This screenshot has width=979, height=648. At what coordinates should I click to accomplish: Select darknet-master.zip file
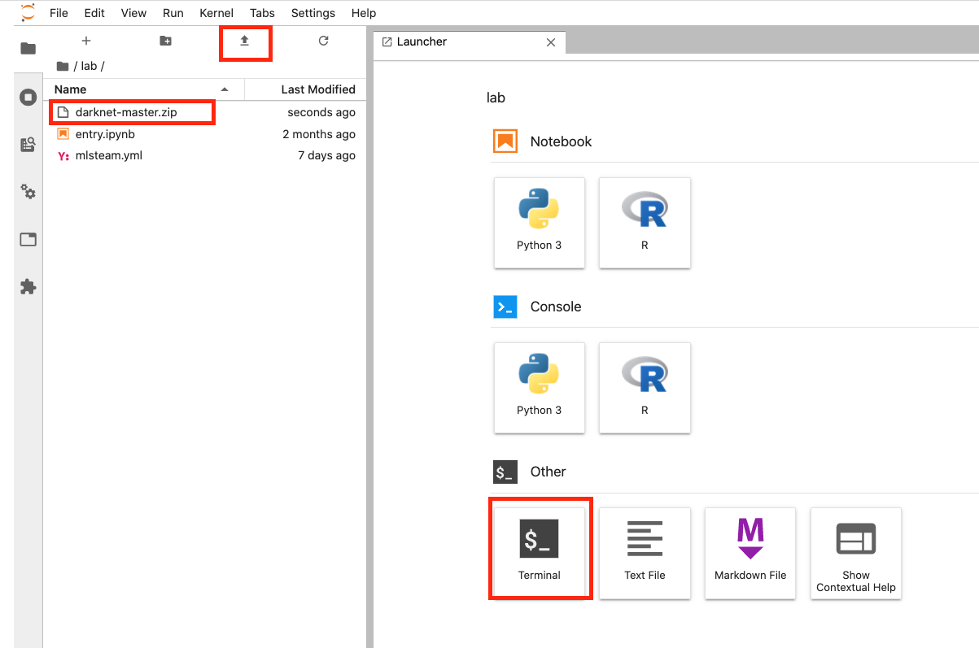click(x=204, y=112)
